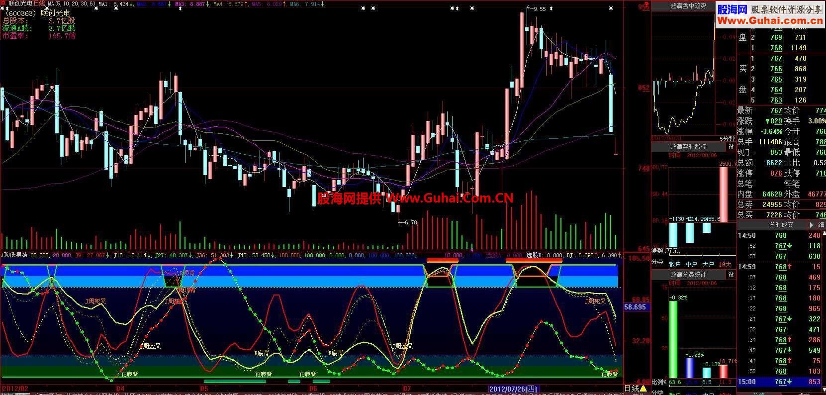Click the J周死叉 label at right edge
Screen dimensions: 826x395
pos(596,301)
